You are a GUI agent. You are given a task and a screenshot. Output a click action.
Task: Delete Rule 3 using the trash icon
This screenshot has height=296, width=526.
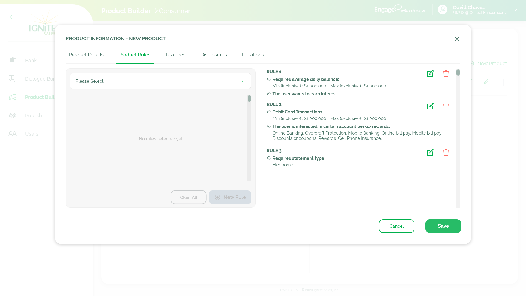(446, 152)
